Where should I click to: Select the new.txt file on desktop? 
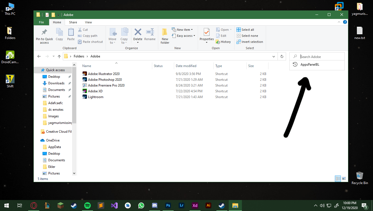click(360, 33)
